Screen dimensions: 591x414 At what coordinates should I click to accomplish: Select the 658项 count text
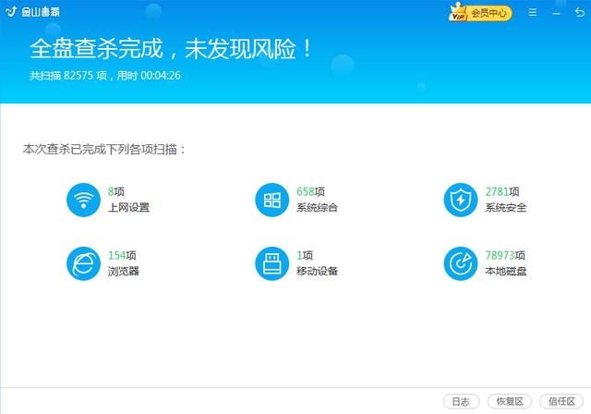click(310, 191)
